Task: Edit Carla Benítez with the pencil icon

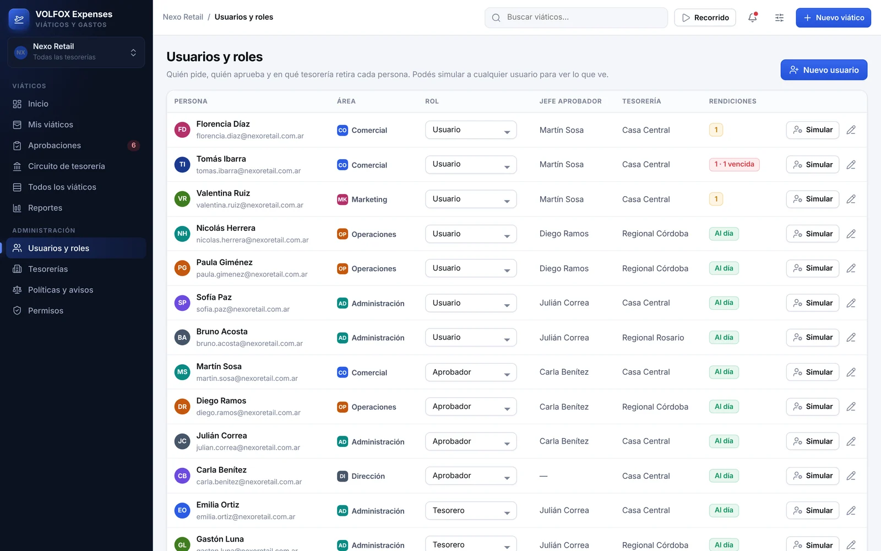Action: (x=851, y=476)
